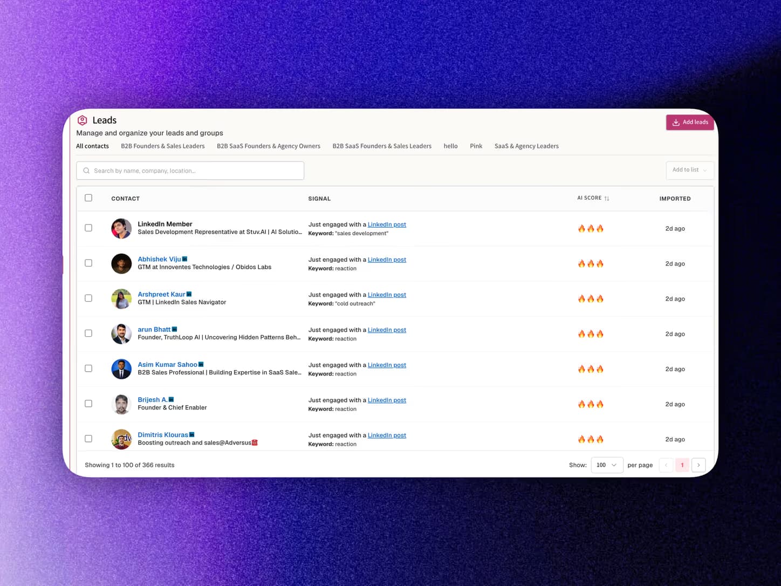Open the SaaS & Agency Leaders tab
781x586 pixels.
tap(526, 146)
